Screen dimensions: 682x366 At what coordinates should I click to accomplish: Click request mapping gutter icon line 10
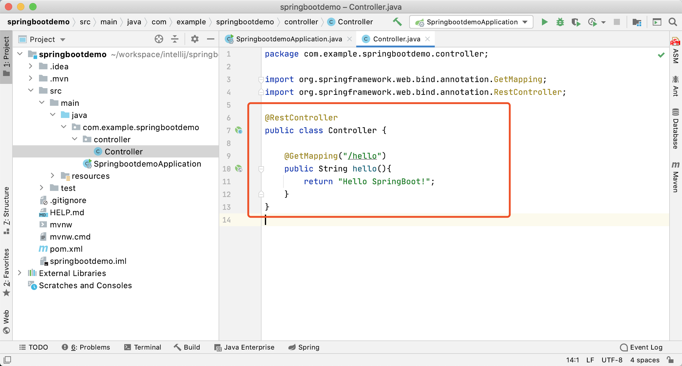pyautogui.click(x=239, y=169)
